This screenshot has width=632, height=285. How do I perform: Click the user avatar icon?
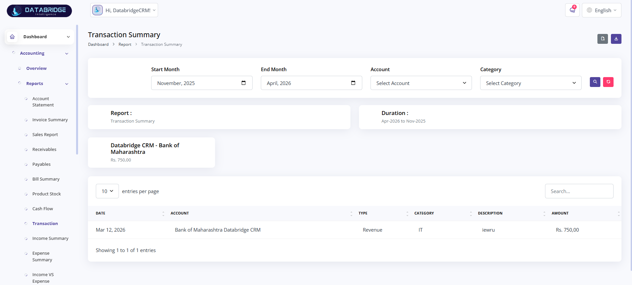pos(97,10)
